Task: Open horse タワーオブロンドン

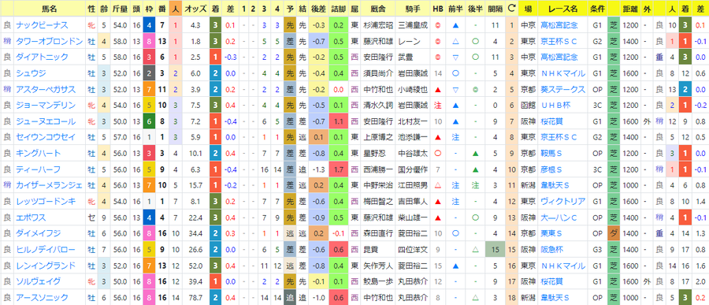Action: [50, 41]
